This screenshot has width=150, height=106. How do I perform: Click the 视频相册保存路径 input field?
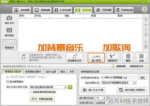119,78
